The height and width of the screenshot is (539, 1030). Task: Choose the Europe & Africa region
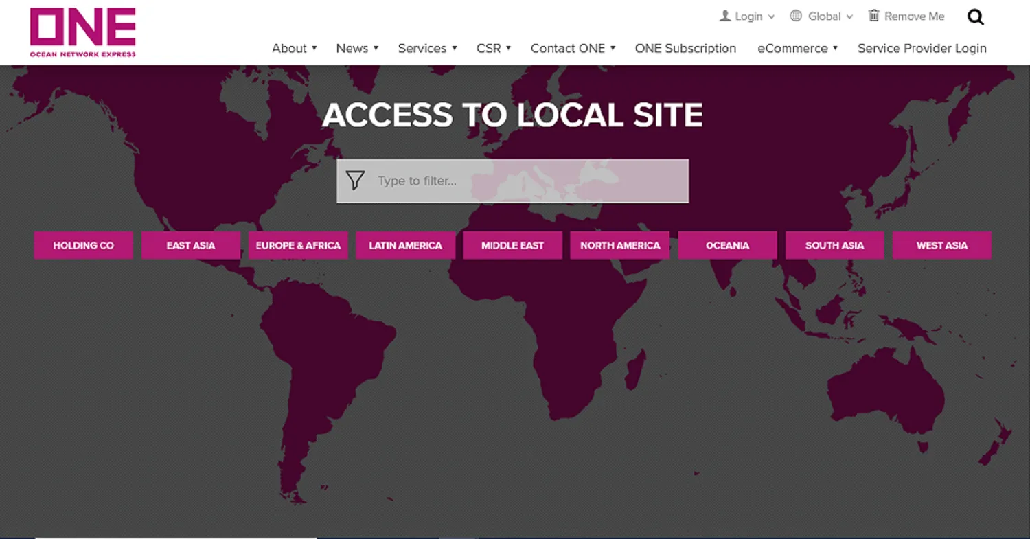[298, 245]
